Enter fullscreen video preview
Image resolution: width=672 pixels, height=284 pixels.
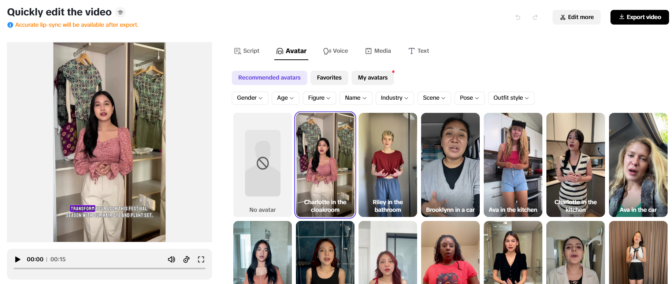point(201,259)
